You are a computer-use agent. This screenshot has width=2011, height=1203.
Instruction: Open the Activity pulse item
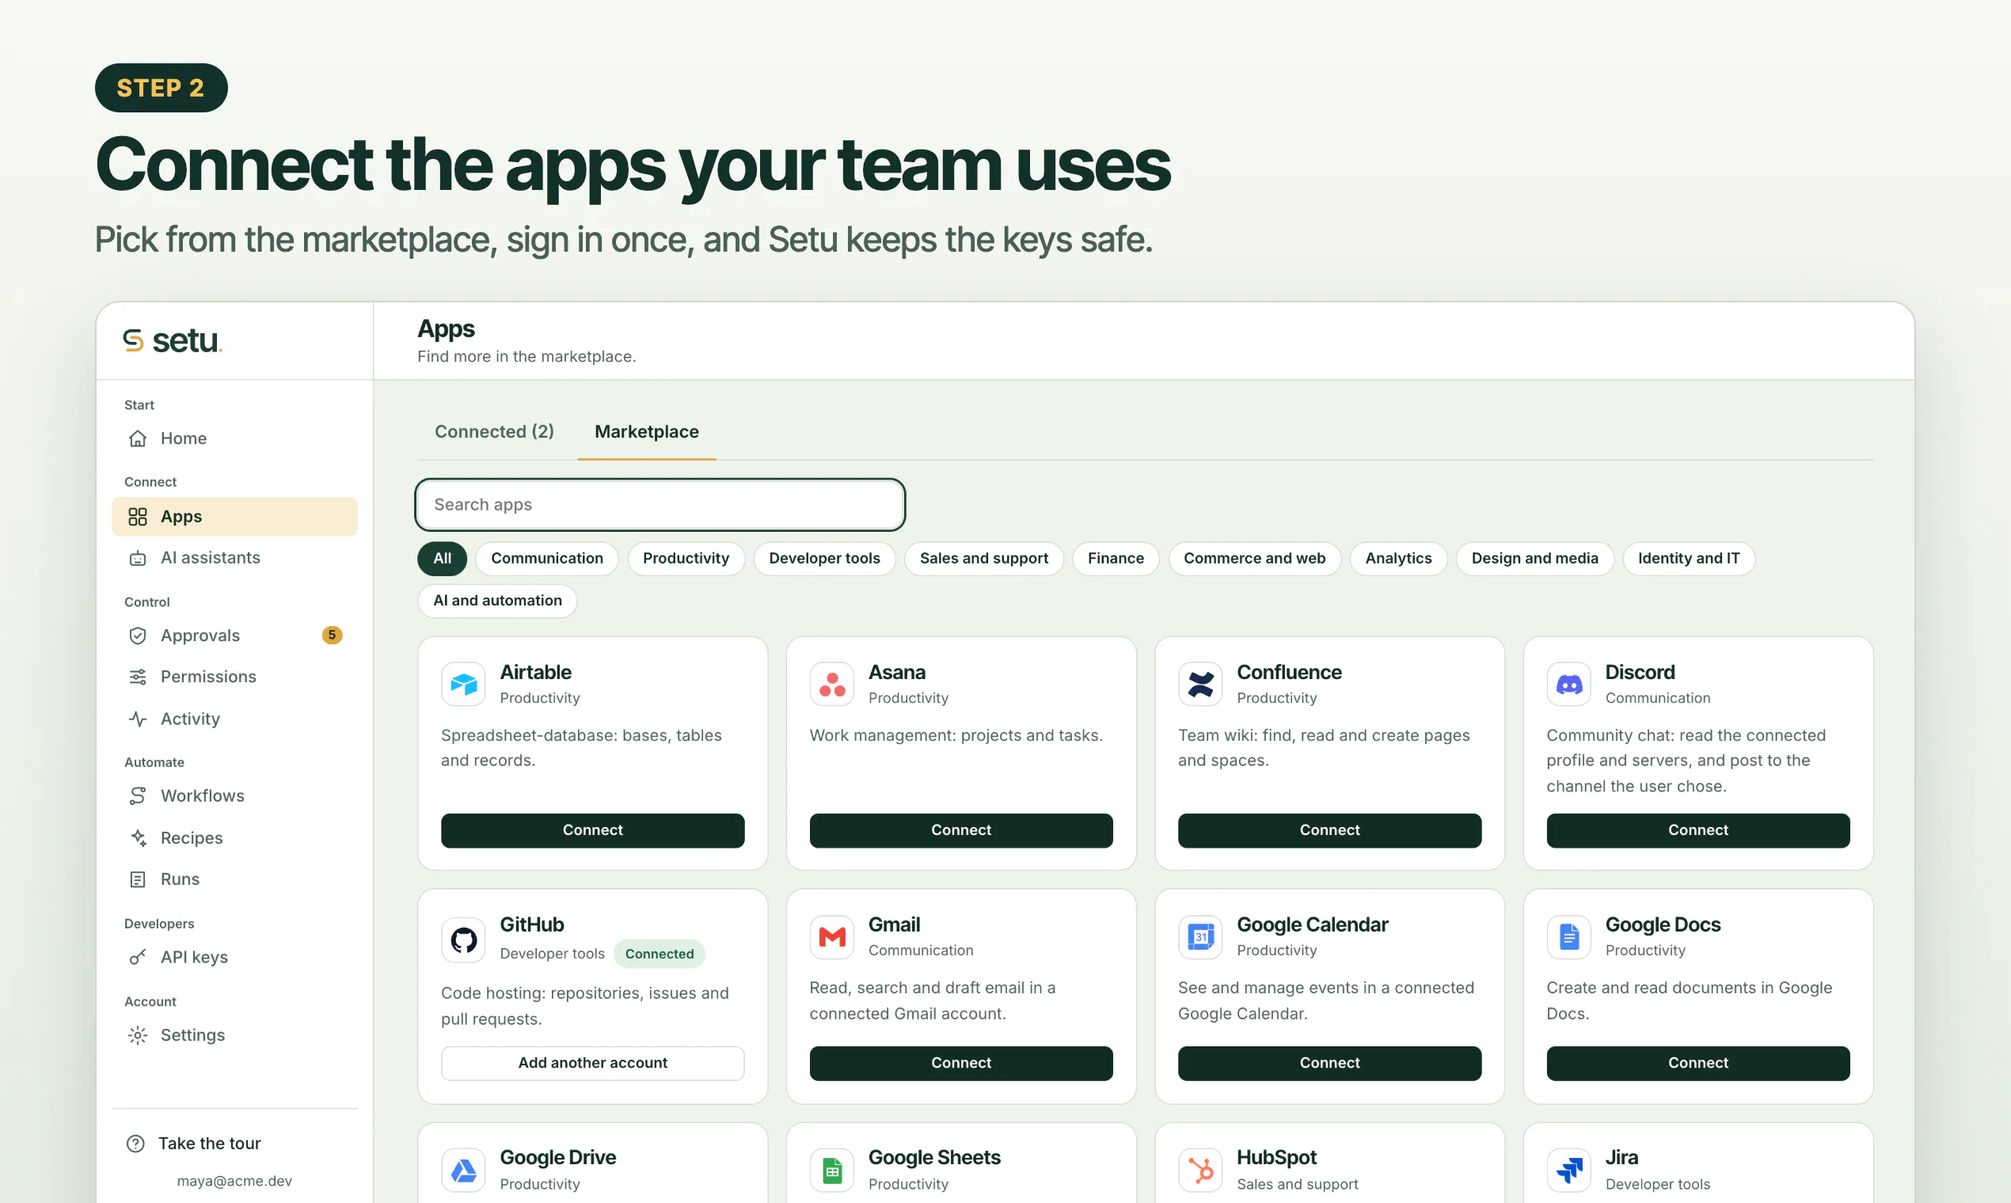(x=234, y=719)
